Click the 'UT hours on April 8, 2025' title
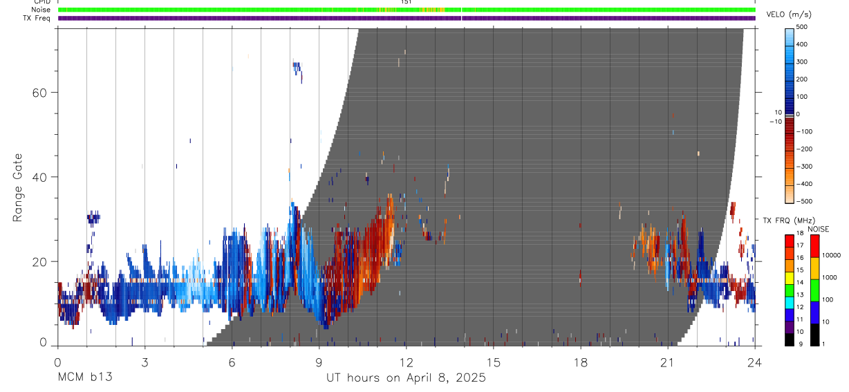This screenshot has height=392, width=849. (x=406, y=378)
